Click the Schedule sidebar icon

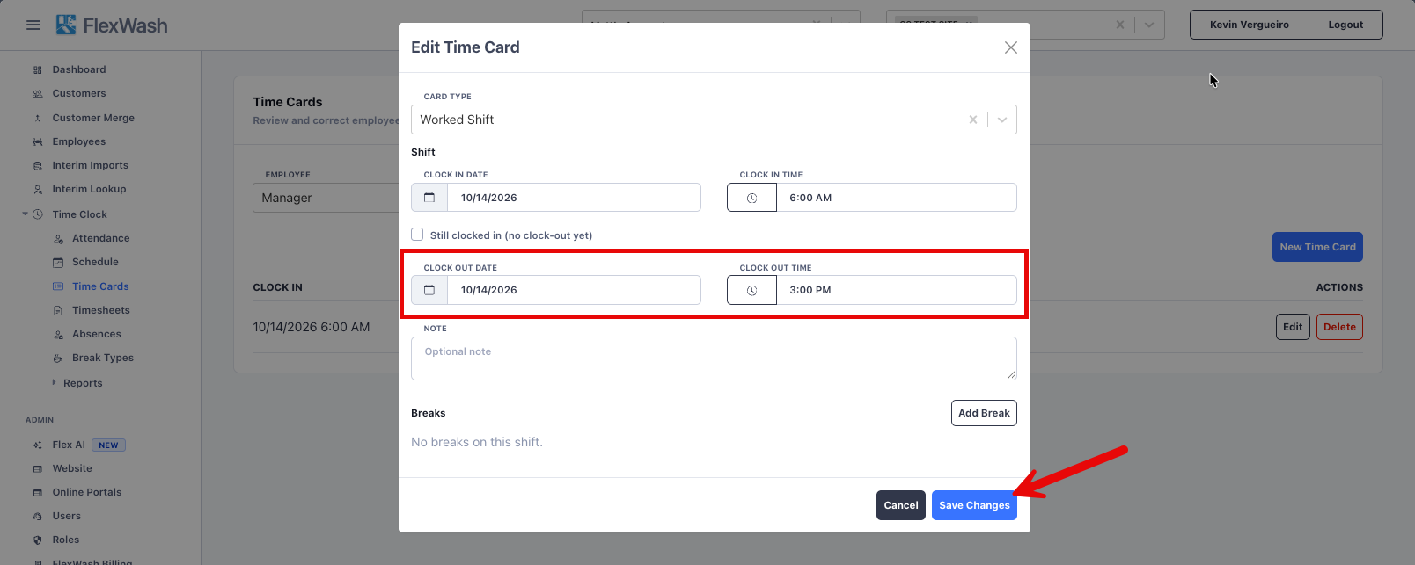point(58,262)
